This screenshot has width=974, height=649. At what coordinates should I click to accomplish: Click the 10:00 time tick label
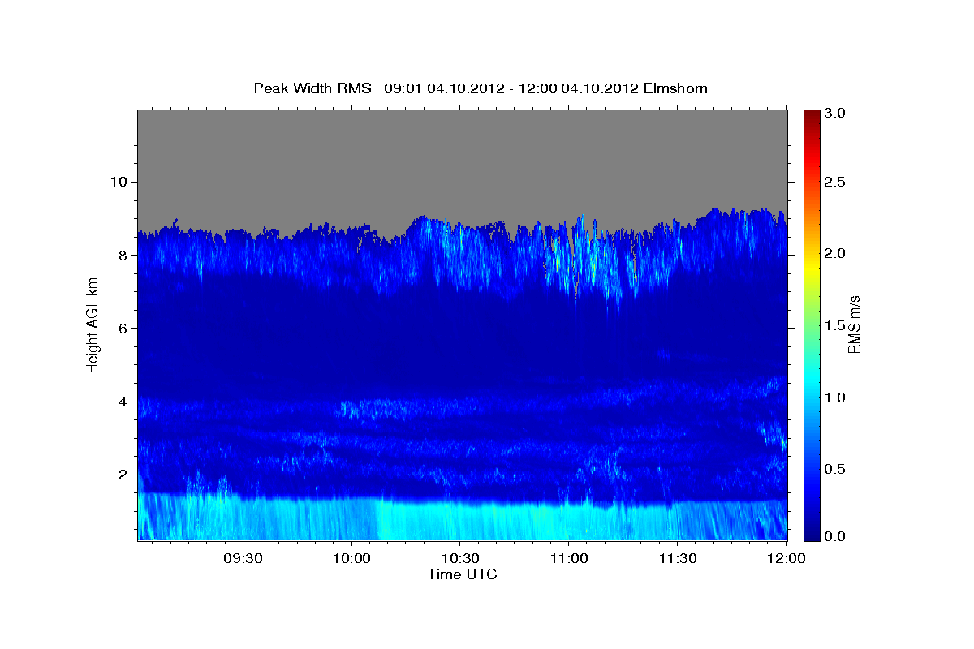pyautogui.click(x=351, y=559)
